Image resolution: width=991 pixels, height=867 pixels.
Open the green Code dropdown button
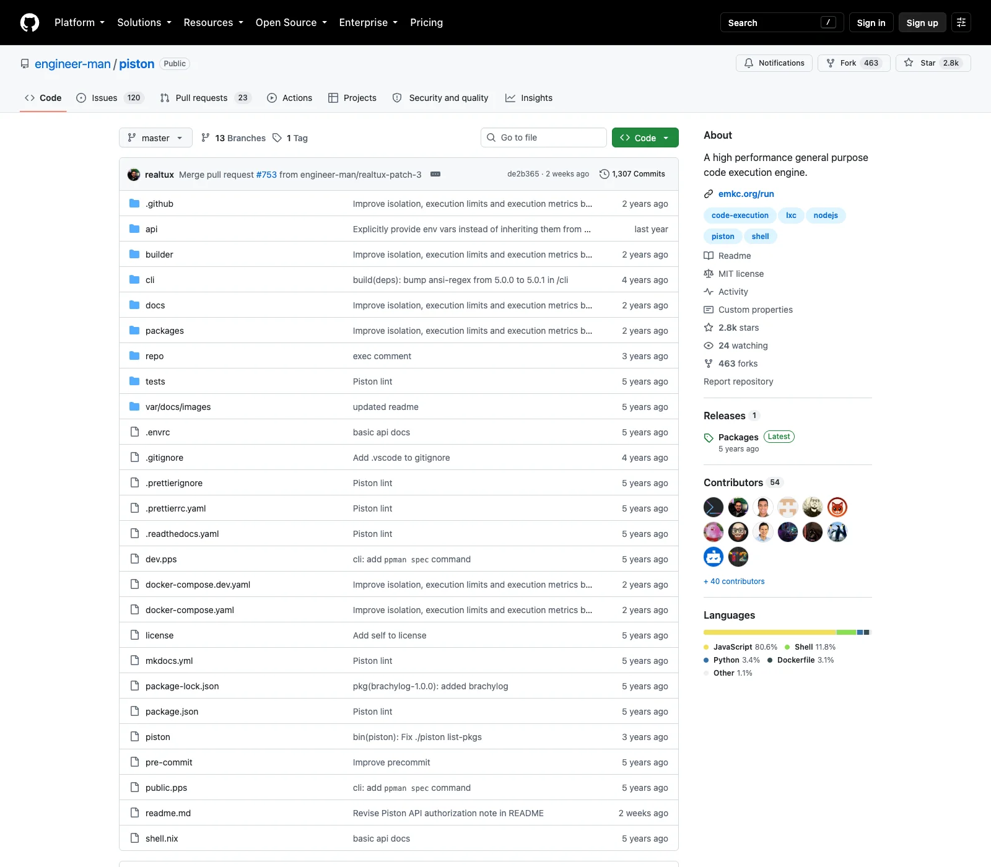coord(645,137)
